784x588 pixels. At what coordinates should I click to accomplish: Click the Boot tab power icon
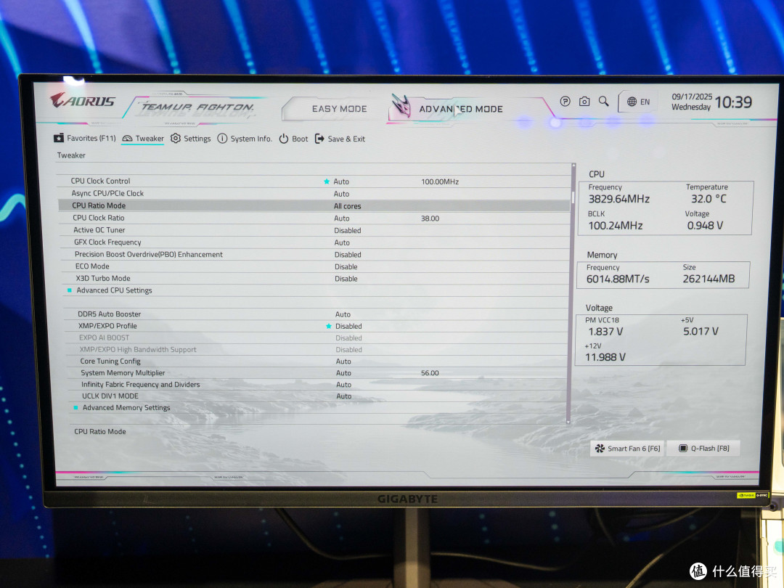284,139
